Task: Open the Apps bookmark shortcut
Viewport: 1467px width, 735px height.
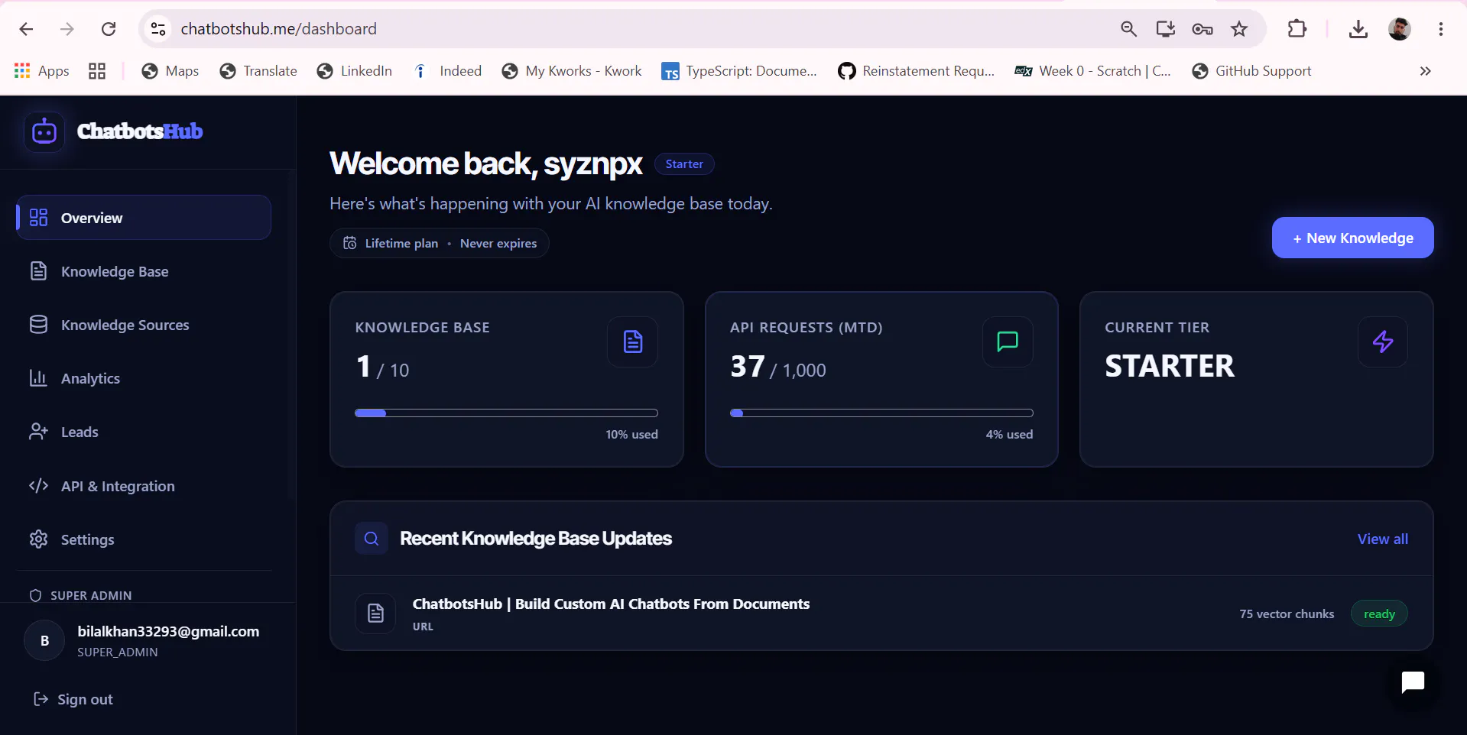Action: (42, 71)
